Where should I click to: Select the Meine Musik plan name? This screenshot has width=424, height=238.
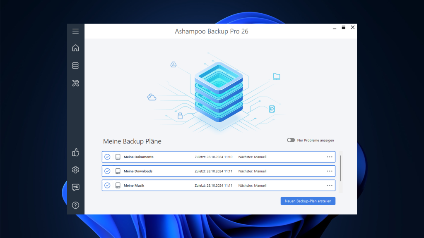[134, 186]
